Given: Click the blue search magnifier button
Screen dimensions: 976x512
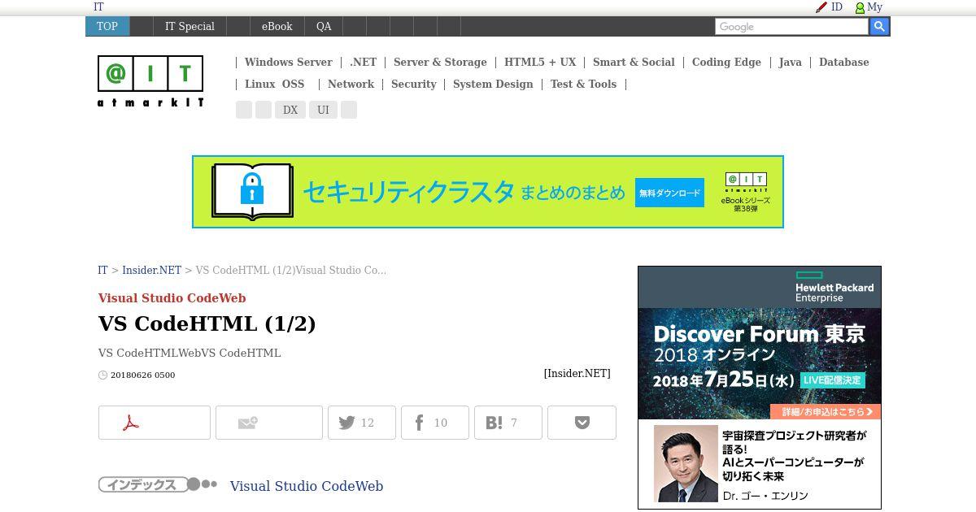Looking at the screenshot, I should point(879,27).
